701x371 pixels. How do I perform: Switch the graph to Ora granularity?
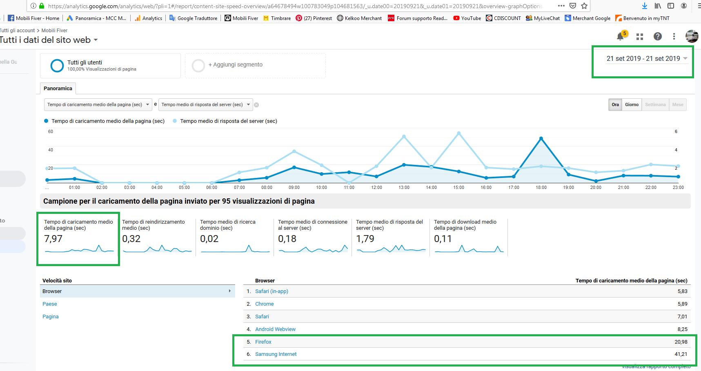click(615, 105)
